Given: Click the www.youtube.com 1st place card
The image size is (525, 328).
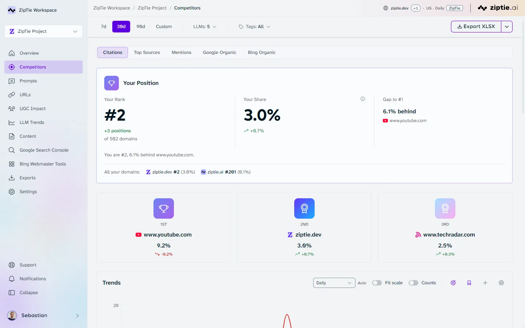Looking at the screenshot, I should (x=164, y=227).
